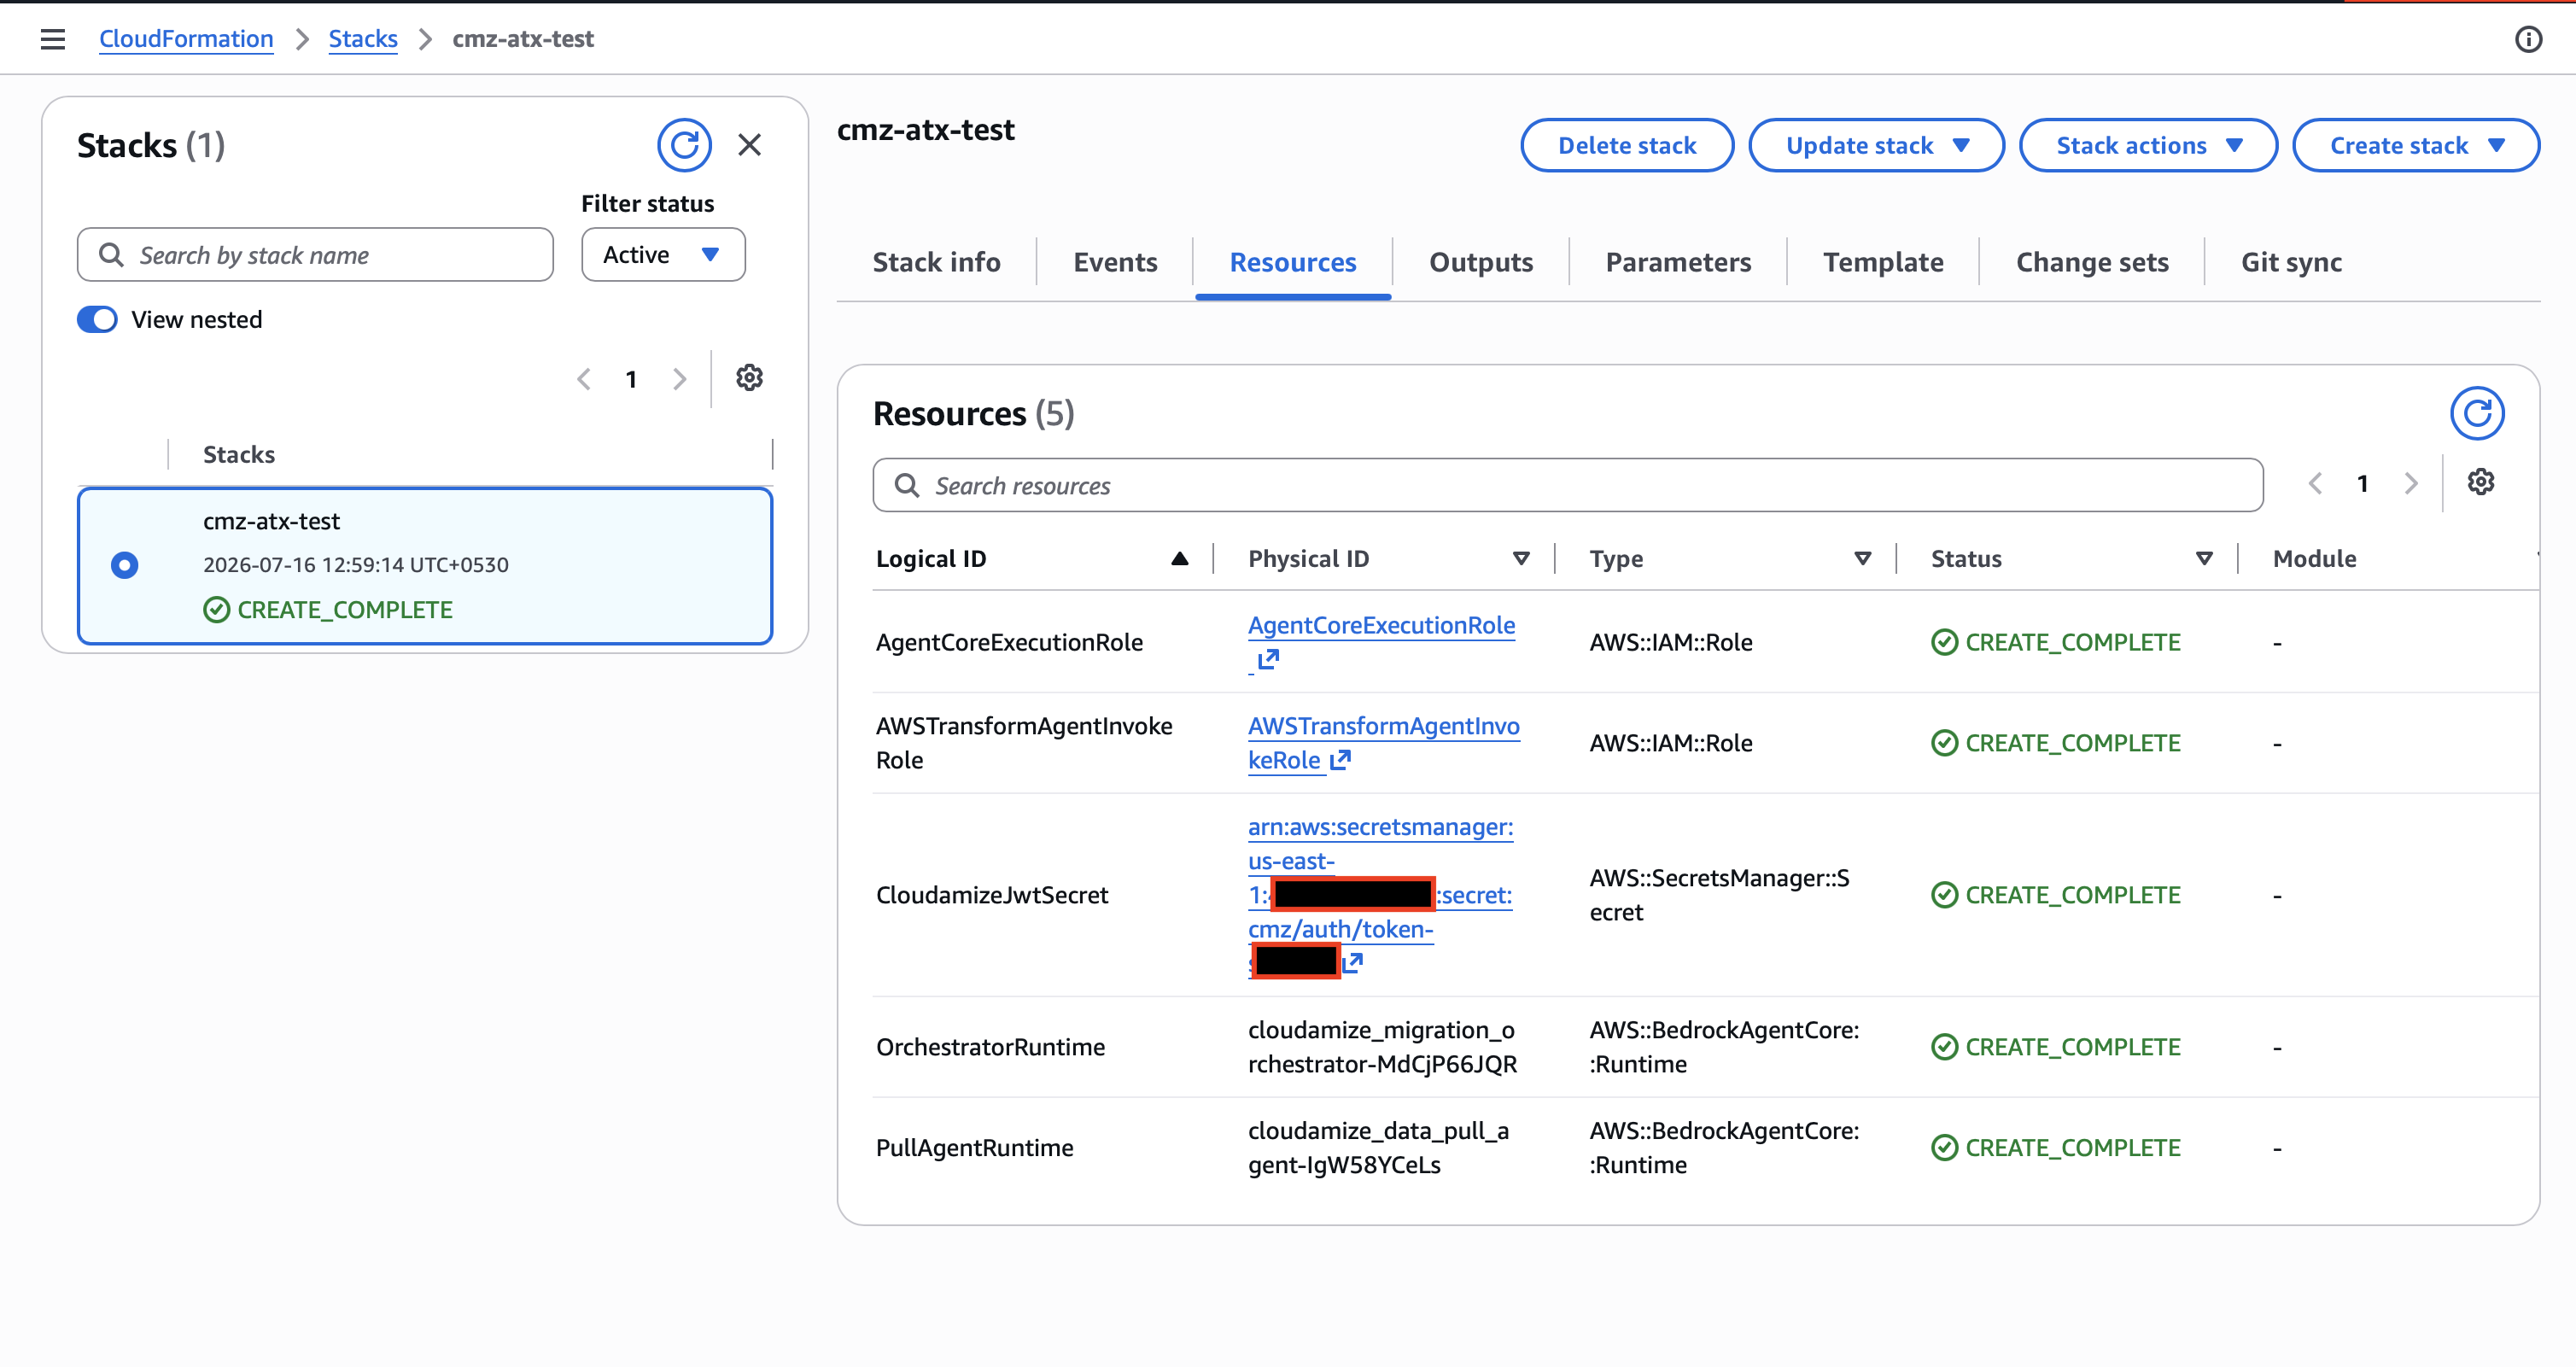The height and width of the screenshot is (1367, 2576).
Task: Toggle the View nested switch
Action: coord(97,320)
